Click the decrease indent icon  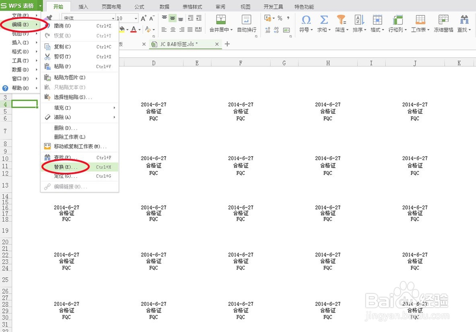tap(191, 18)
